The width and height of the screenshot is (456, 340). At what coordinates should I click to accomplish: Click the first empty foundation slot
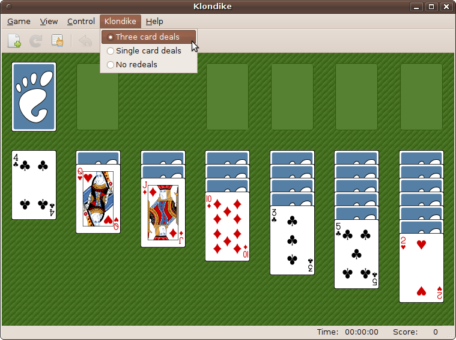click(x=228, y=97)
